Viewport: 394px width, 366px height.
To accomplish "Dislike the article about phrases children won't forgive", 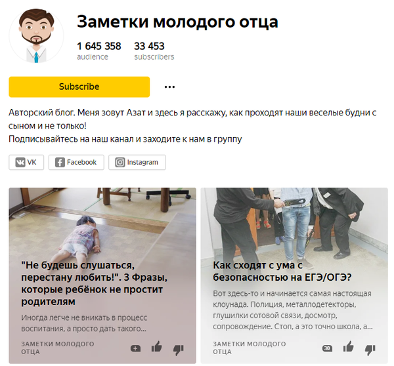I will click(179, 349).
